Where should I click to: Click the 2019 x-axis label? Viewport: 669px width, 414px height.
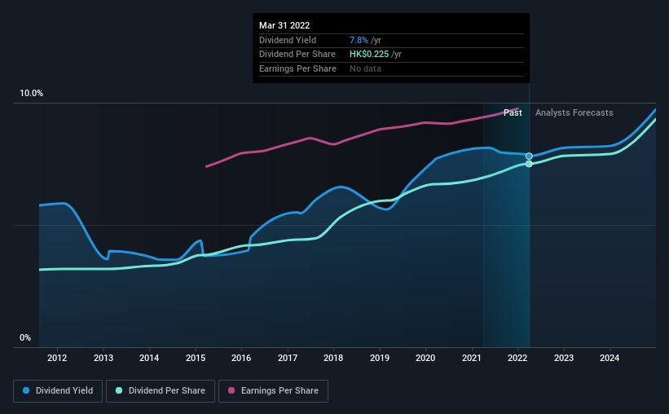380,358
